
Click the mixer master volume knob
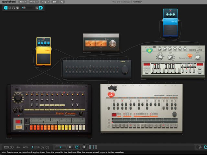click(125, 70)
